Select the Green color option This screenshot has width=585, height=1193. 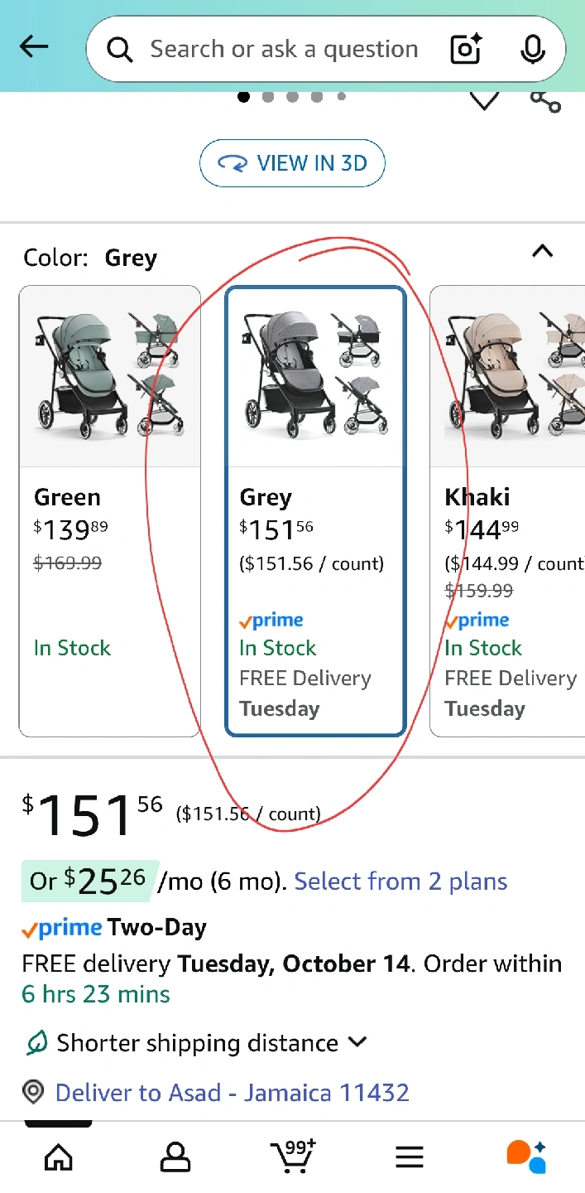point(109,510)
